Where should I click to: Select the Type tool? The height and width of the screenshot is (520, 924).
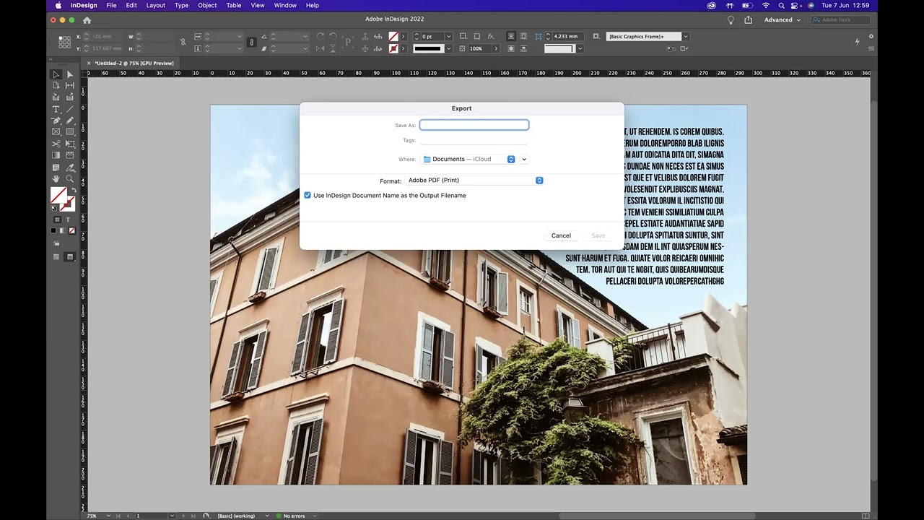point(56,109)
